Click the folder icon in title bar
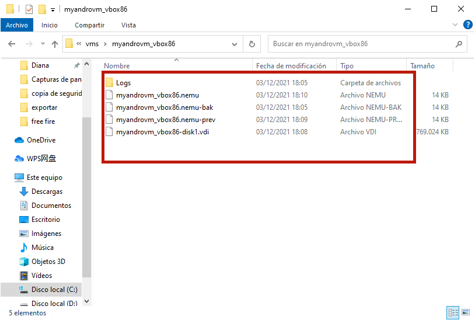The image size is (475, 320). (10, 9)
